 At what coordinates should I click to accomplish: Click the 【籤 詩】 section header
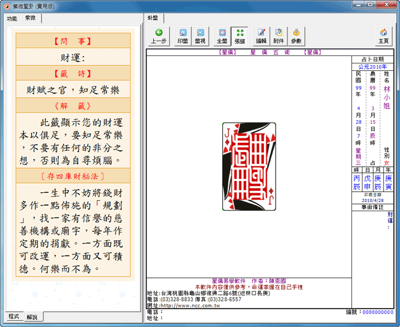click(73, 73)
